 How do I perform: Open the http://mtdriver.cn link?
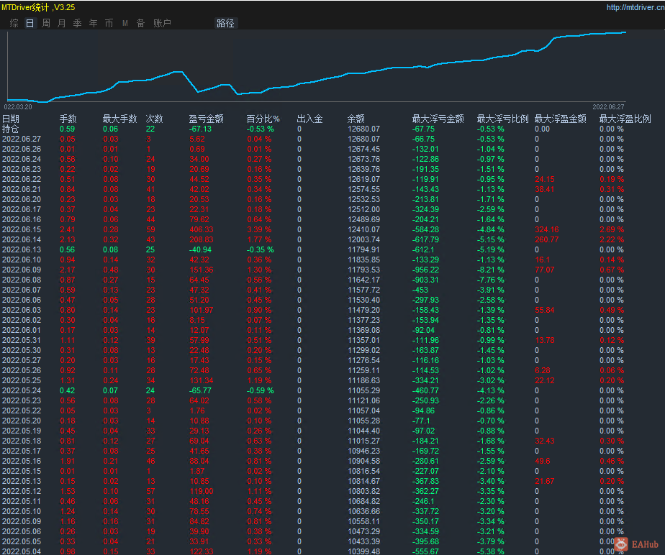tap(635, 7)
